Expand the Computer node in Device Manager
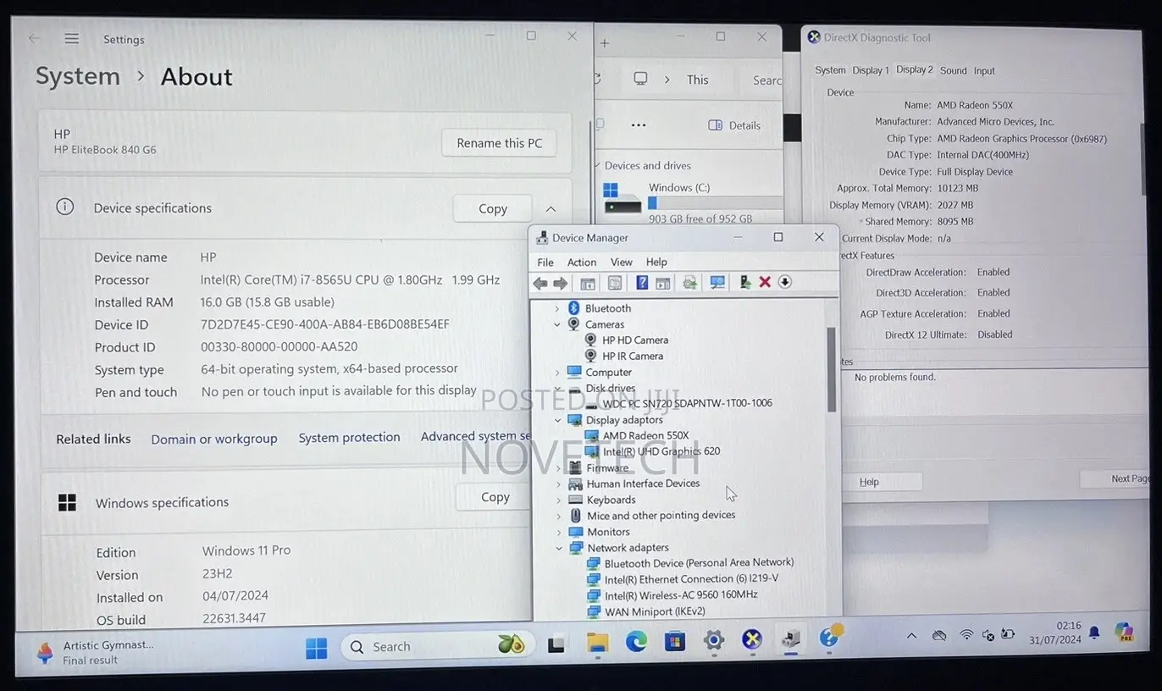This screenshot has height=691, width=1162. [557, 373]
